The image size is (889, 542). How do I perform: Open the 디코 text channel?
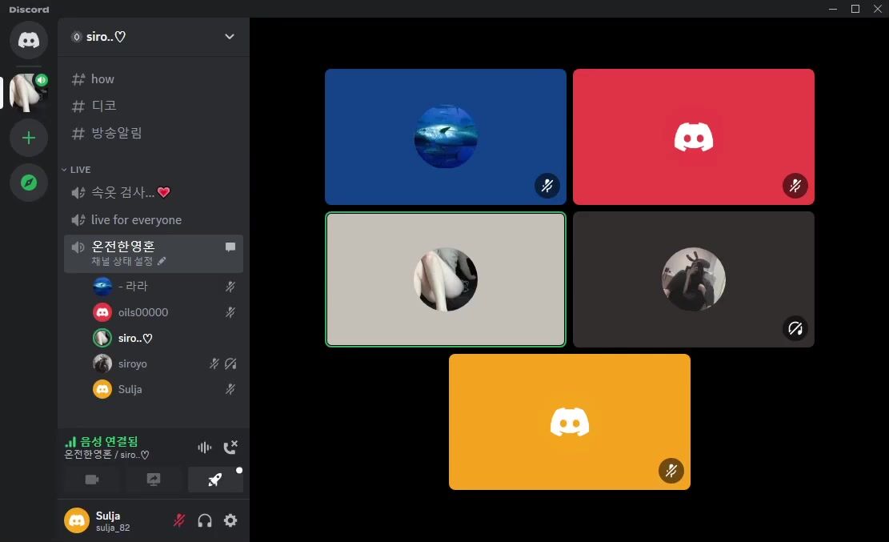(x=153, y=106)
